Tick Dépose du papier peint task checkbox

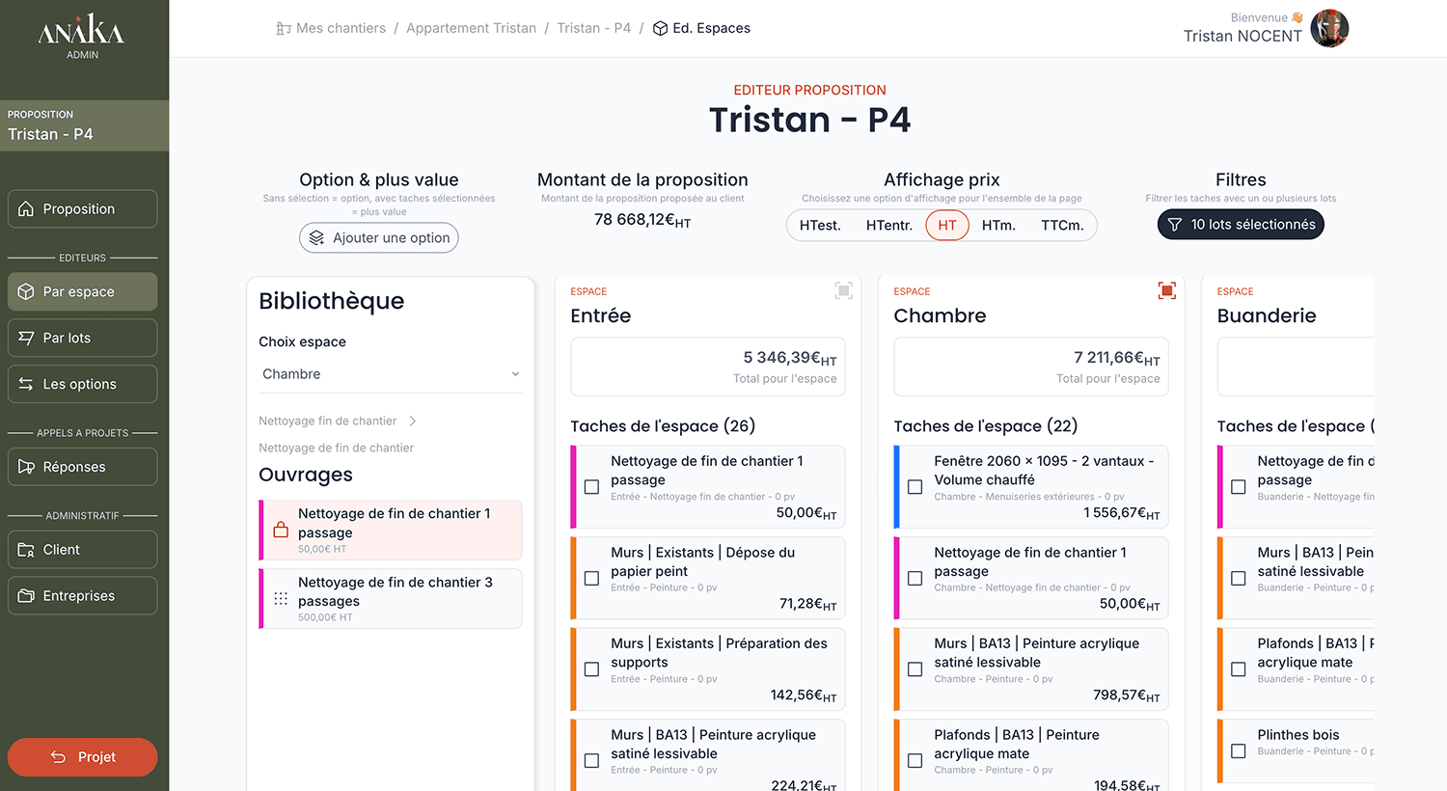coord(591,578)
